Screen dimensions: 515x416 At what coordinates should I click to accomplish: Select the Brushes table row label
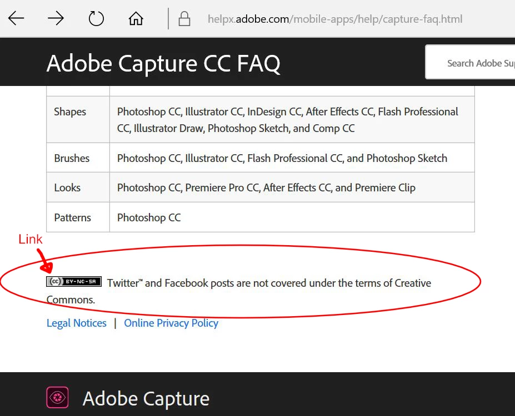pyautogui.click(x=72, y=158)
